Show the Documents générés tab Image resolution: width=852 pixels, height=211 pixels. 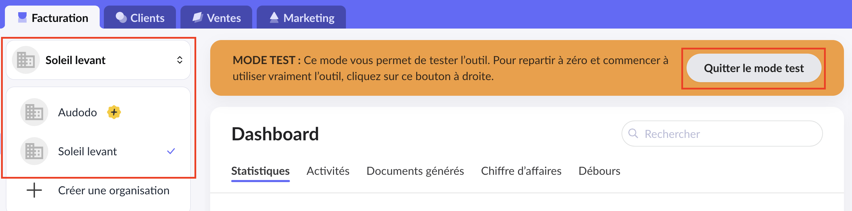tap(415, 171)
